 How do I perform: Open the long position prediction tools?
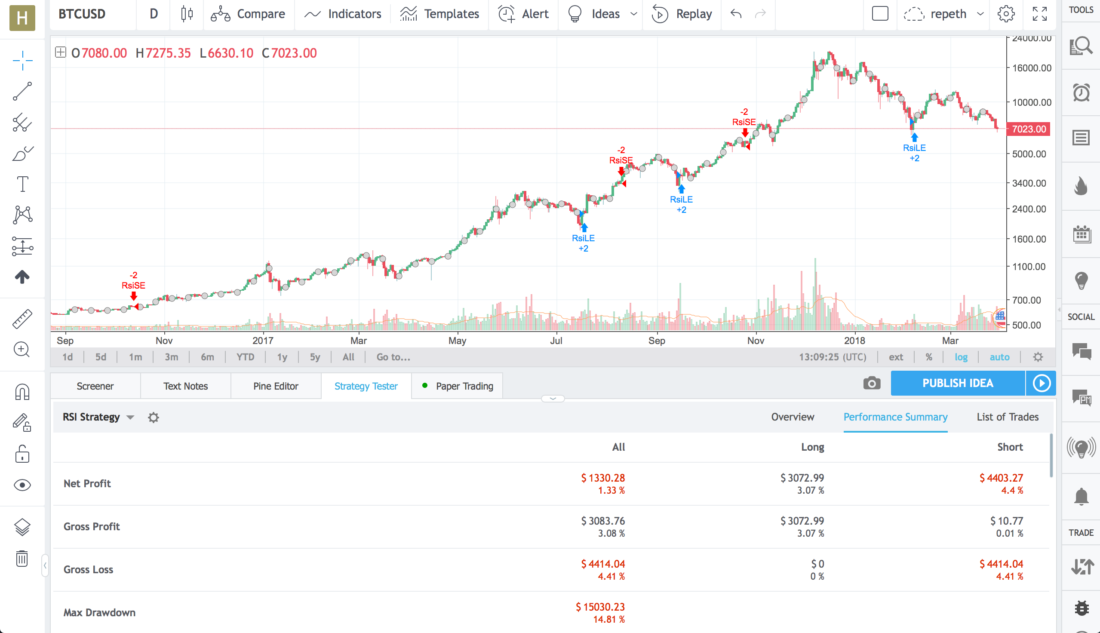[22, 246]
